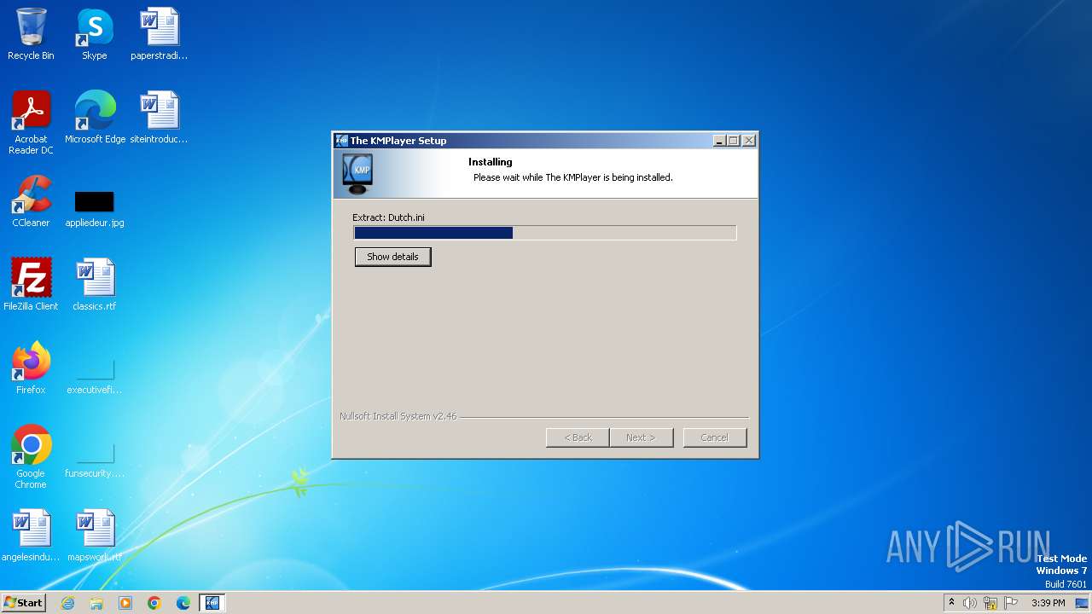Open the Start menu
This screenshot has height=614, width=1092.
coord(23,603)
